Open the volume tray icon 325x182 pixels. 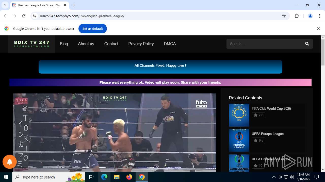coord(292,177)
